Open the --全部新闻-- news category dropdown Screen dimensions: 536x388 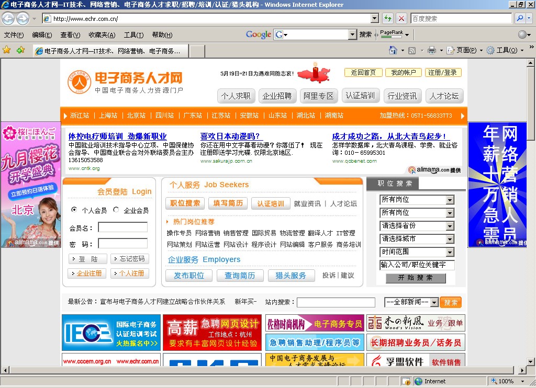tap(434, 302)
